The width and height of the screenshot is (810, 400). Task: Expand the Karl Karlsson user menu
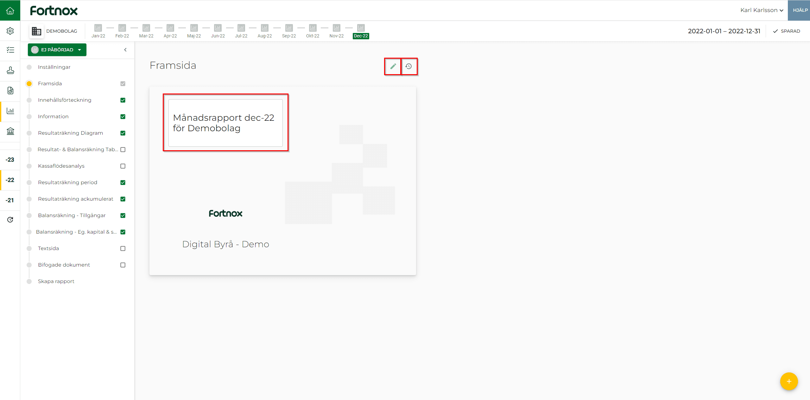click(x=762, y=10)
